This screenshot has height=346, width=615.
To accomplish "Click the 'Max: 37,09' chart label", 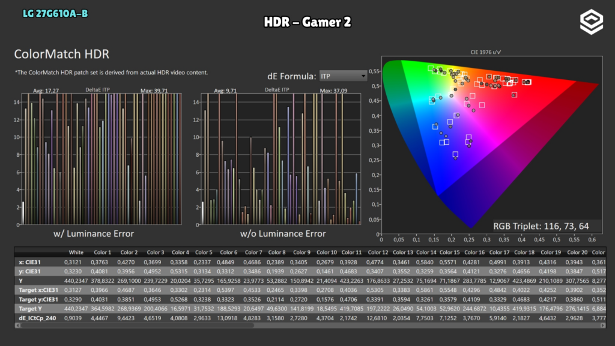I will click(333, 91).
